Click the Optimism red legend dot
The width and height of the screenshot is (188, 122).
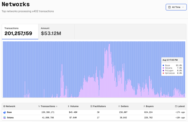(x=163, y=73)
